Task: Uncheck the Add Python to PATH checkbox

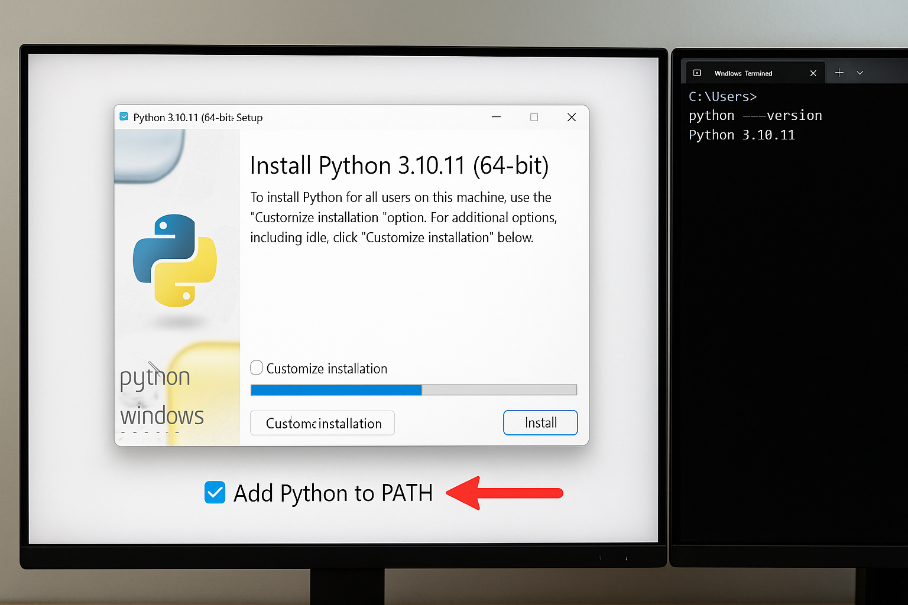Action: point(215,492)
